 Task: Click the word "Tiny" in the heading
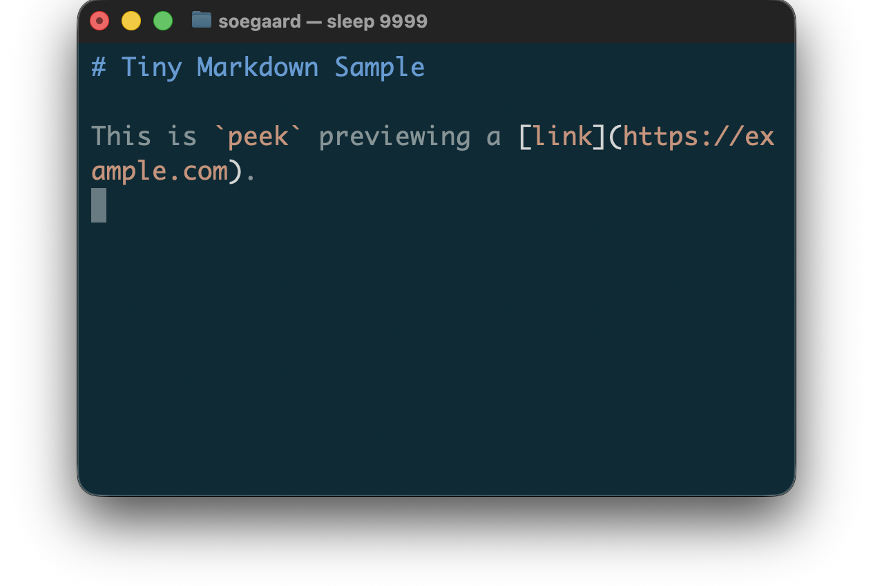[x=152, y=68]
